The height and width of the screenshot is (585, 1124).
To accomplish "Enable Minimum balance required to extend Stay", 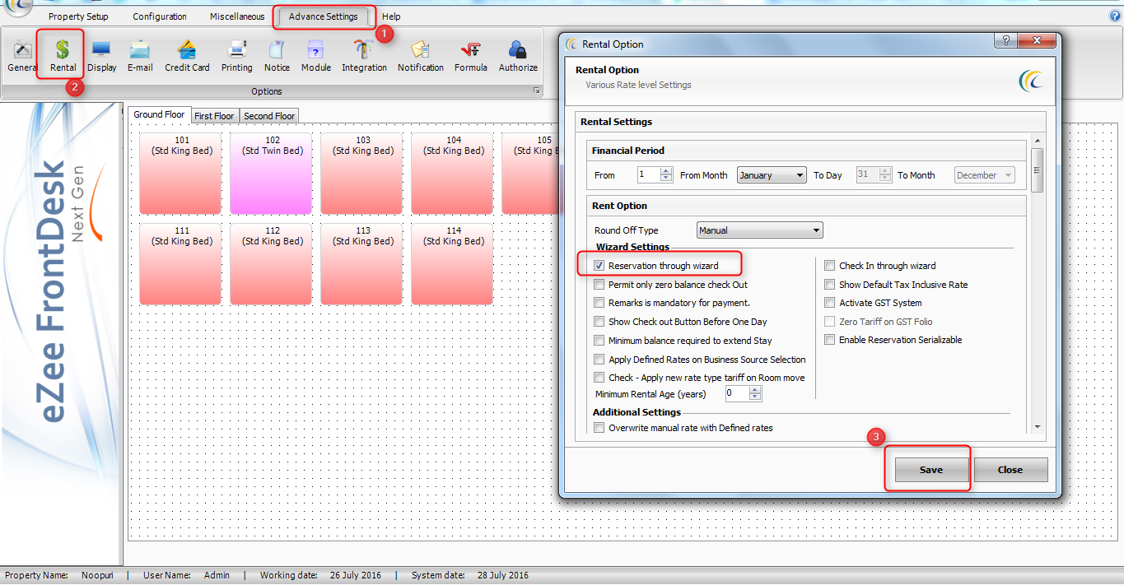I will click(x=599, y=341).
